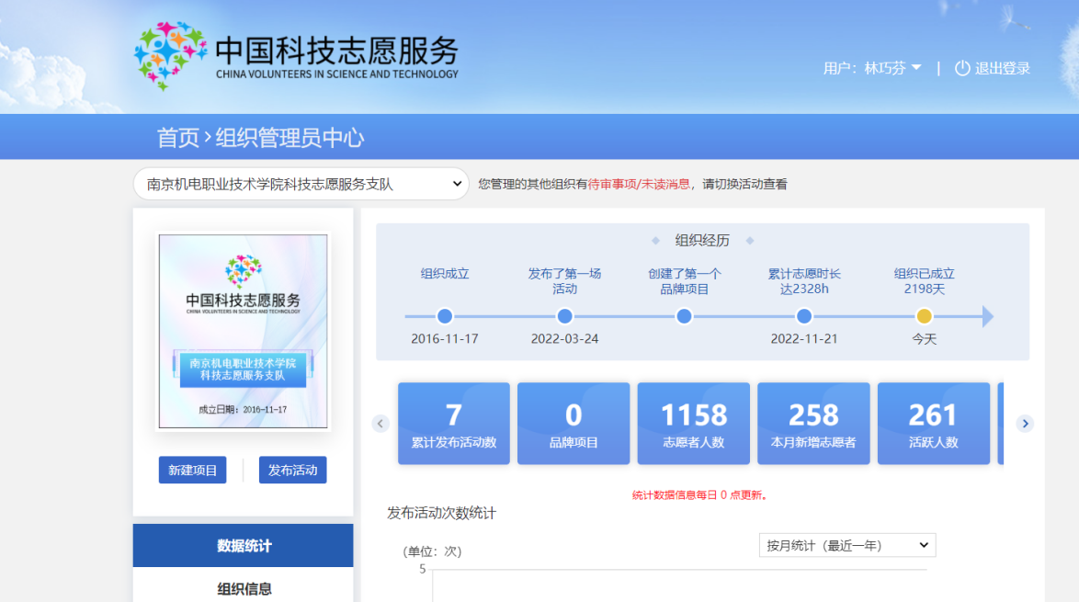The width and height of the screenshot is (1079, 602).
Task: Open the organization selector dropdown
Action: 301,184
